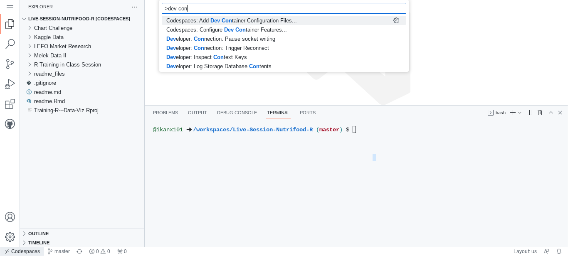Click the EXPLORER panel title

pos(40,7)
